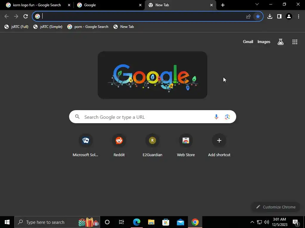Open a new tab with plus button
The width and height of the screenshot is (305, 228).
pyautogui.click(x=223, y=5)
